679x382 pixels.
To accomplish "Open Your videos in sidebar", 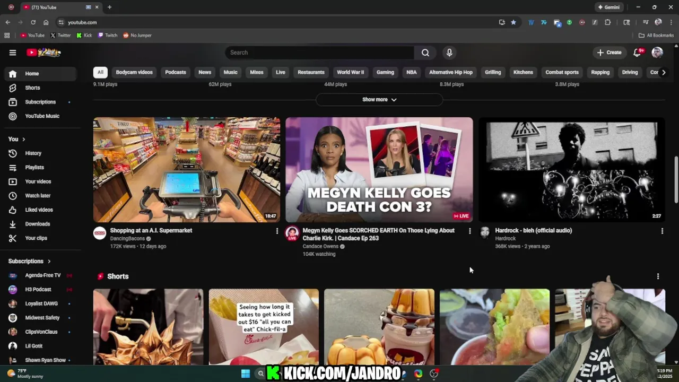I will (40, 181).
